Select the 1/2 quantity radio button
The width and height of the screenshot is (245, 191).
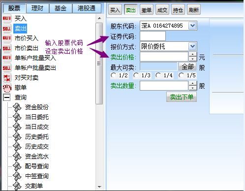point(113,75)
